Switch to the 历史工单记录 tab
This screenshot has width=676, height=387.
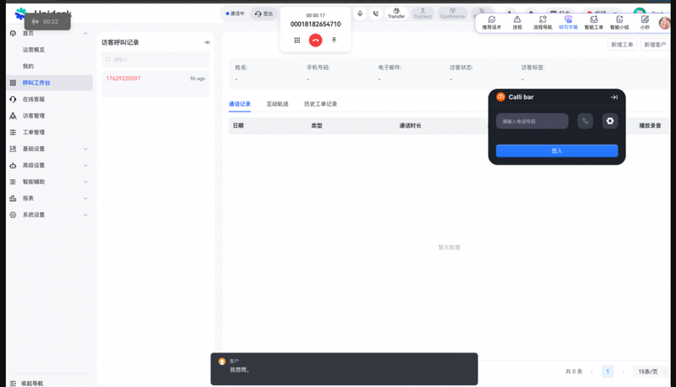point(320,104)
